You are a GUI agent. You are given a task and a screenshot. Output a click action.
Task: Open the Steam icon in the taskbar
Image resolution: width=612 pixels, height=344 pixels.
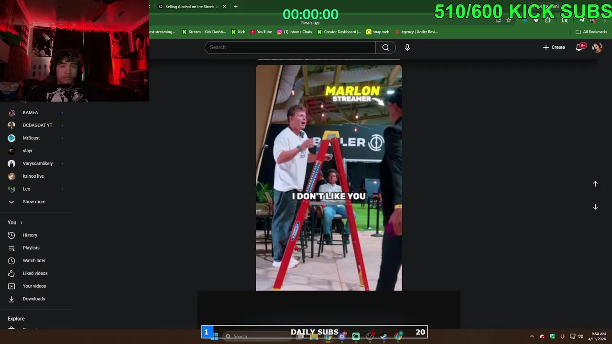(x=384, y=336)
